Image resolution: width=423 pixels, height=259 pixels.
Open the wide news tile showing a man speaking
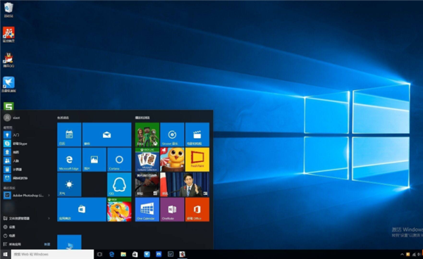pos(185,184)
